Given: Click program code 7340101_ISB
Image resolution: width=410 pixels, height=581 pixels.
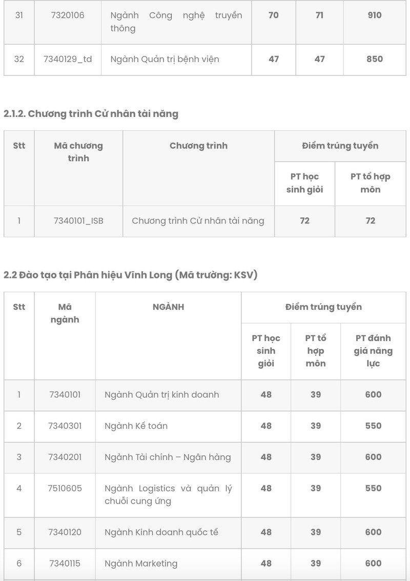Looking at the screenshot, I should pyautogui.click(x=78, y=221).
